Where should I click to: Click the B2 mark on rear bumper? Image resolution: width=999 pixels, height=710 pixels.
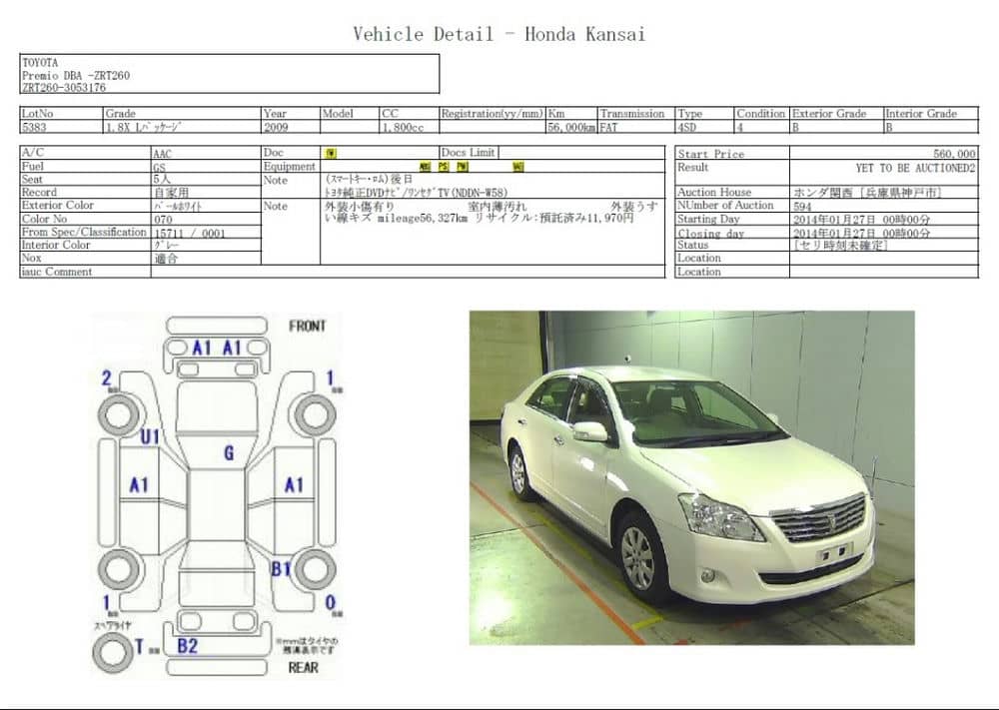point(188,646)
